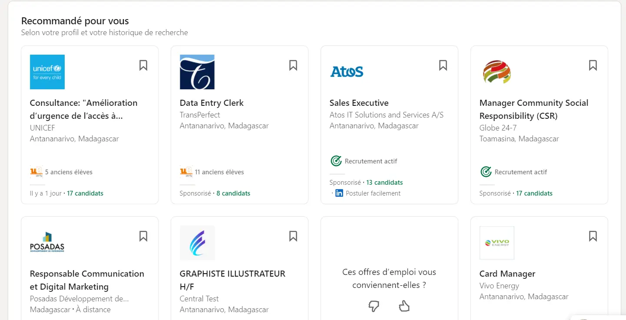Click the 'Globe 24-7' company name
Image resolution: width=626 pixels, height=320 pixels.
pyautogui.click(x=498, y=128)
